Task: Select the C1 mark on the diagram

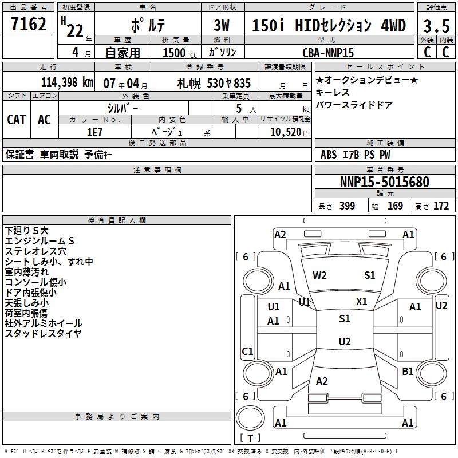Action: tap(247, 351)
